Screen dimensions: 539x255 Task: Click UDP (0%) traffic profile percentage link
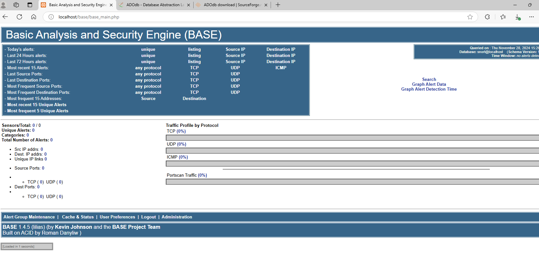(182, 144)
